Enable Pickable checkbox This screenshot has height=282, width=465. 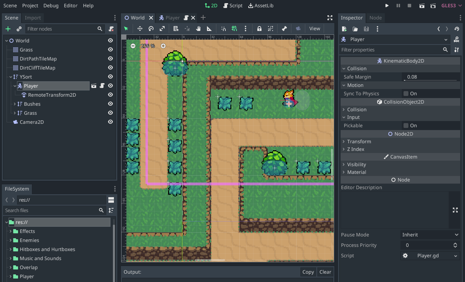click(x=406, y=126)
